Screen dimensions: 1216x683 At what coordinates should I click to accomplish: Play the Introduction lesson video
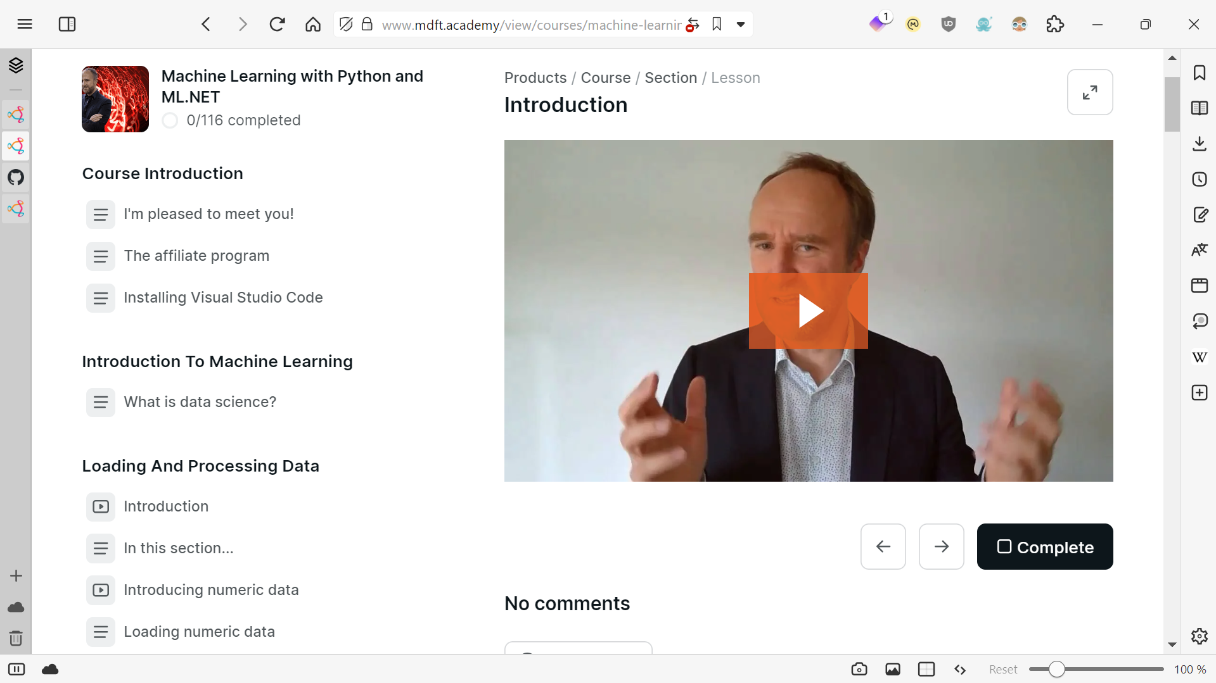(x=809, y=310)
